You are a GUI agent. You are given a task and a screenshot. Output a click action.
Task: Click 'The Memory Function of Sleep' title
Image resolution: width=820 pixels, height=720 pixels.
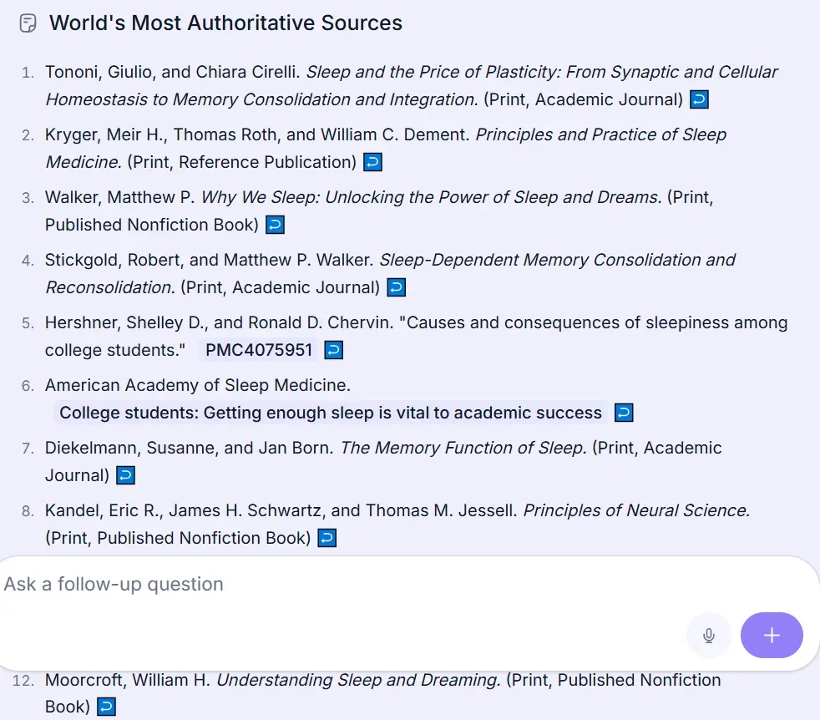pos(463,448)
